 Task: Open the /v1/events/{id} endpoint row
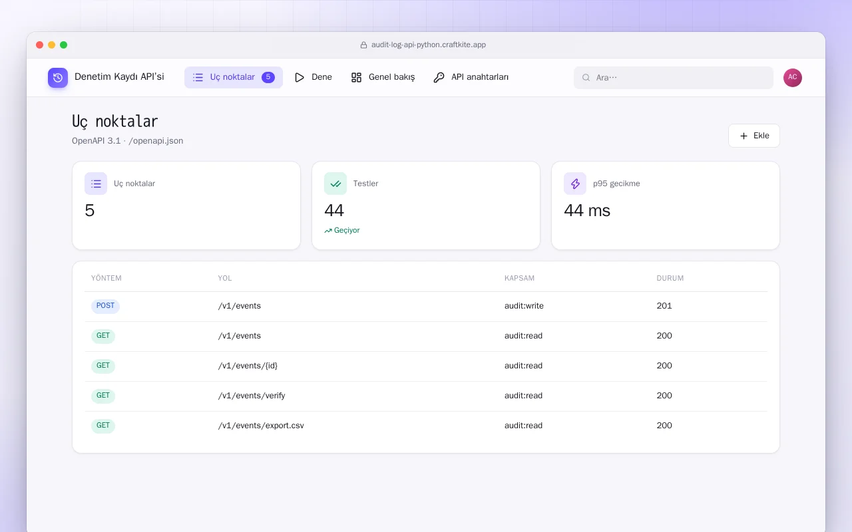pos(426,366)
